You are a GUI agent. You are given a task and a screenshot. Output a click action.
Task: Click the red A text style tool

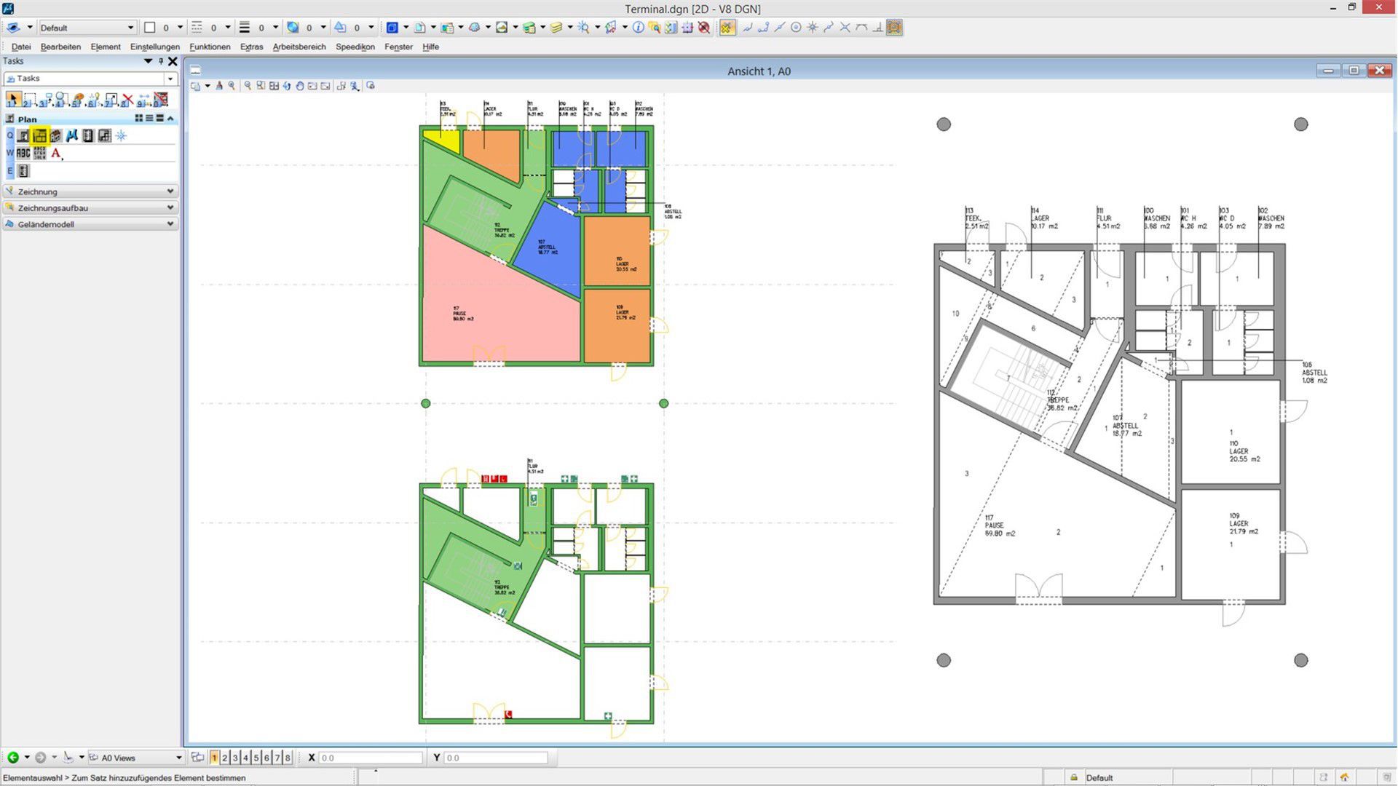coord(55,153)
